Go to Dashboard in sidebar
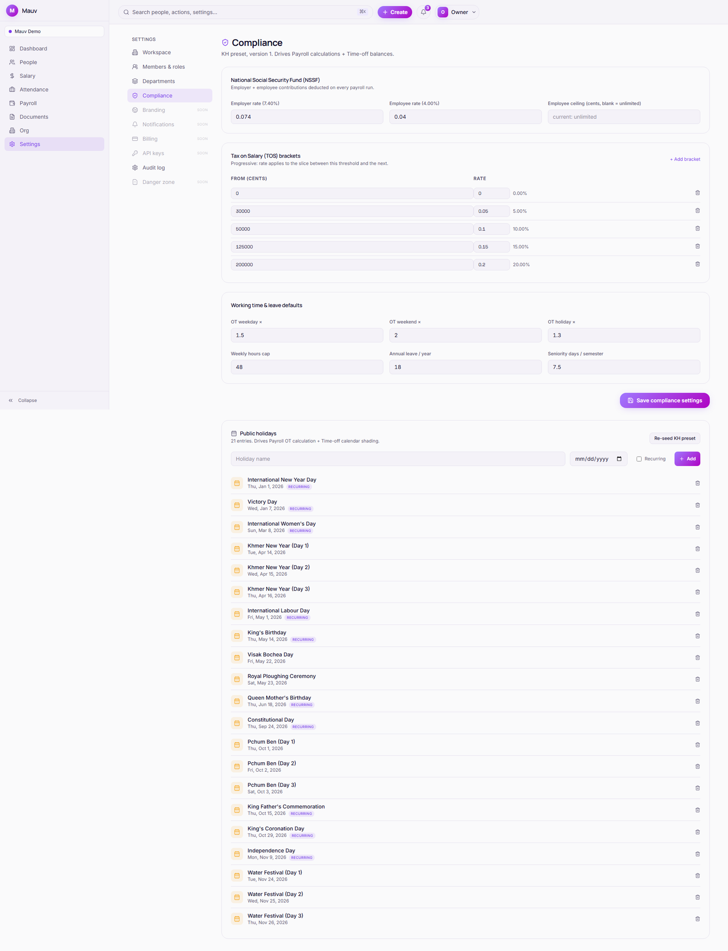 (x=54, y=49)
